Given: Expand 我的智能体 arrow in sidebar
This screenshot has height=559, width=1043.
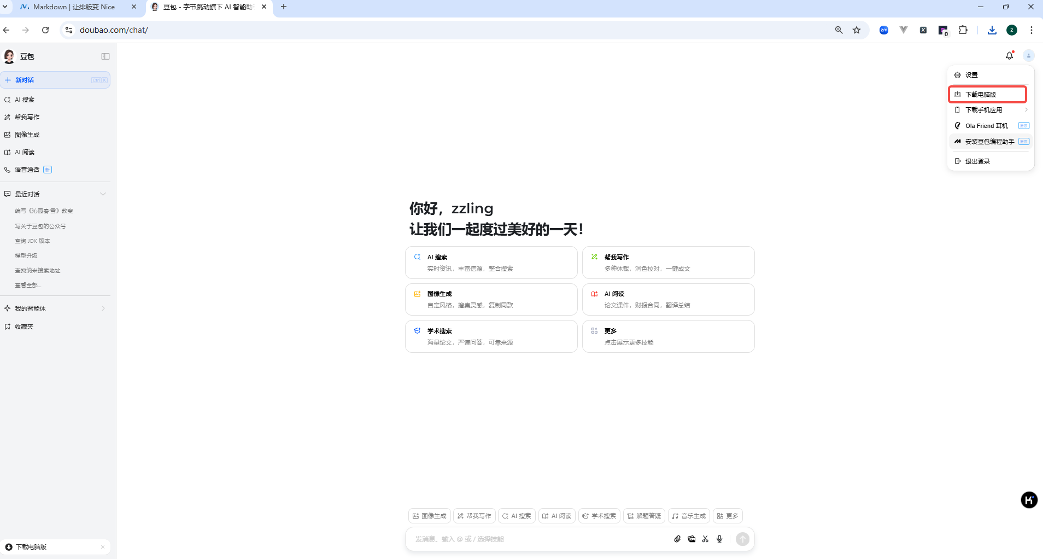Looking at the screenshot, I should [103, 308].
